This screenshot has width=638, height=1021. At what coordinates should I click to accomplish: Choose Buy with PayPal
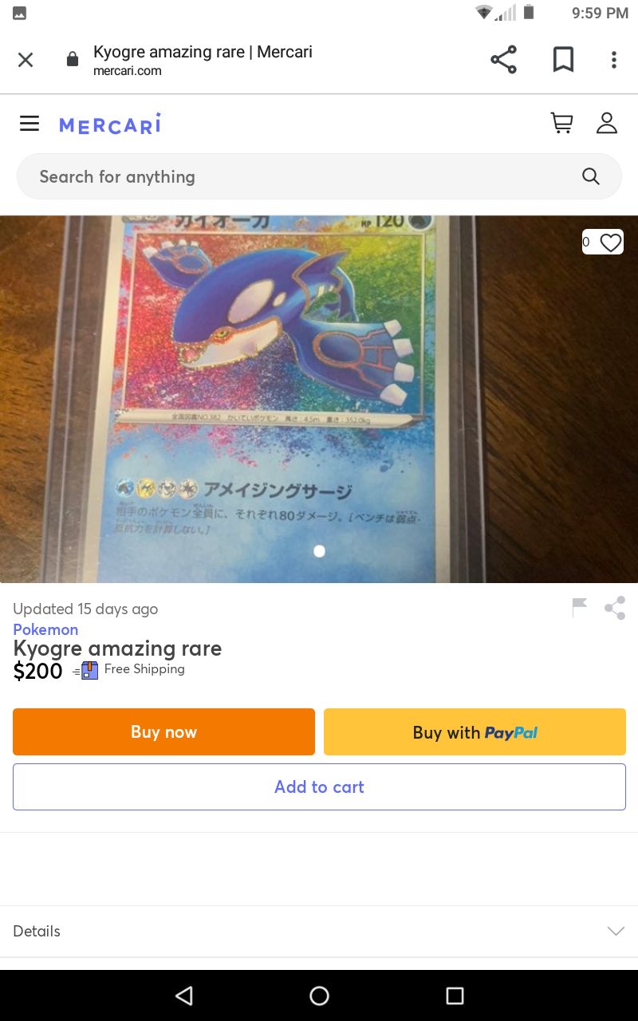(475, 731)
